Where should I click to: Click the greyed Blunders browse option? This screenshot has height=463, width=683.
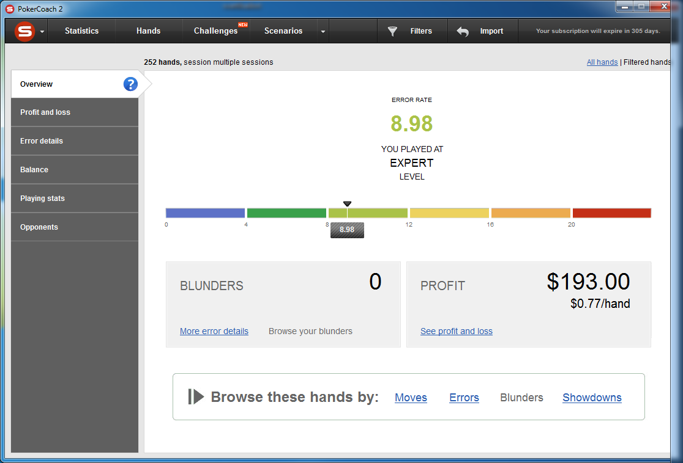tap(521, 398)
